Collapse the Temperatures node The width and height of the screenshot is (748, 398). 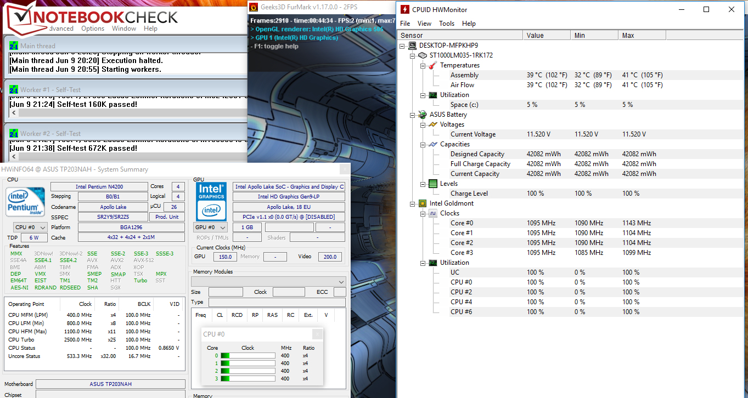(423, 65)
